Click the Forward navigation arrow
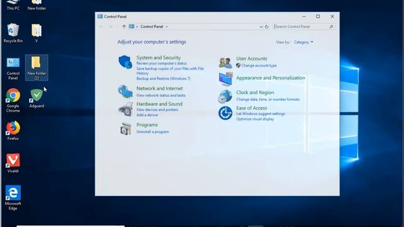This screenshot has width=404, height=227. tap(110, 26)
